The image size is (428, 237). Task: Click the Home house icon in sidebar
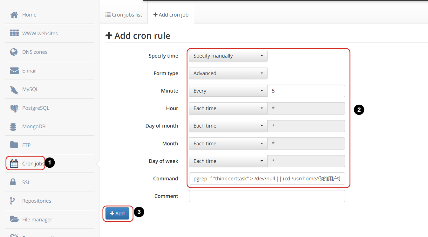click(14, 15)
